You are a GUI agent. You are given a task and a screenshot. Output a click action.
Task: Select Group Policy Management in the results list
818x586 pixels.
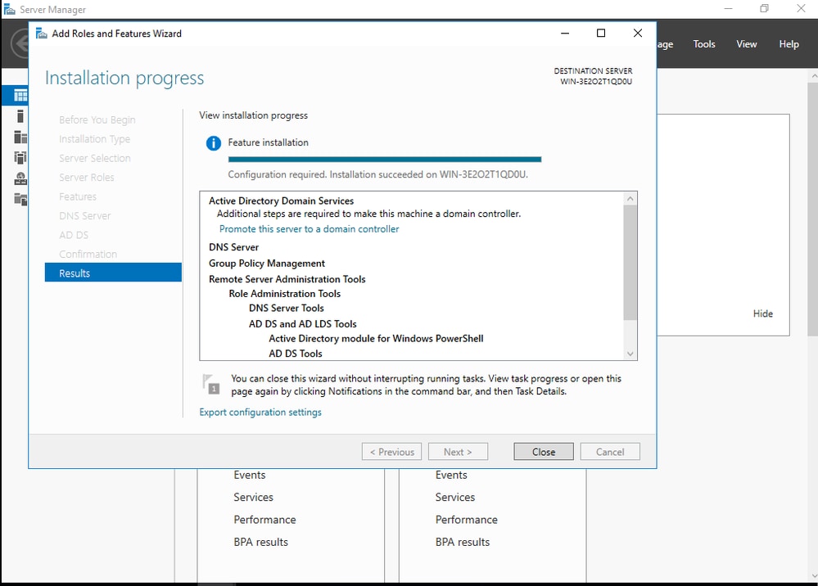267,264
